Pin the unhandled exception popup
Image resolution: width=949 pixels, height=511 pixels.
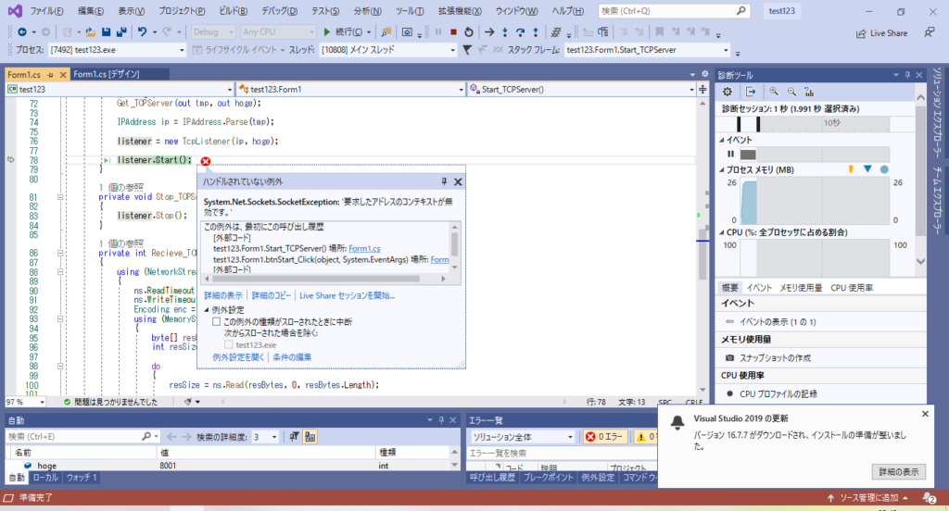point(444,181)
